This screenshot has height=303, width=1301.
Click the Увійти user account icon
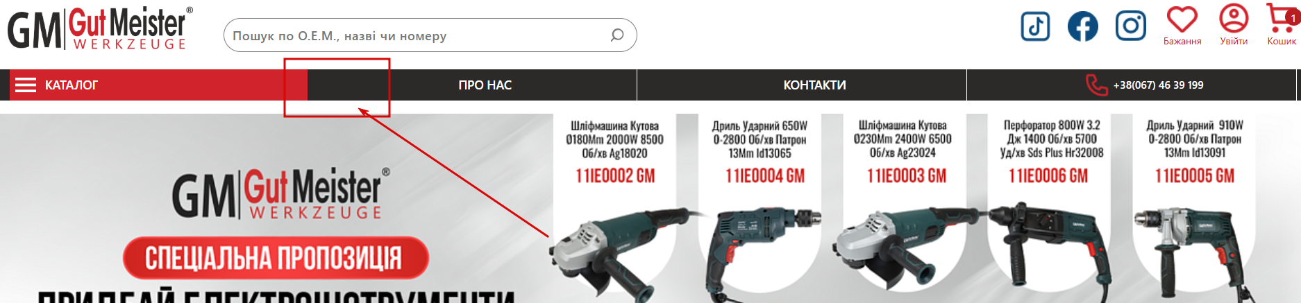[1234, 19]
